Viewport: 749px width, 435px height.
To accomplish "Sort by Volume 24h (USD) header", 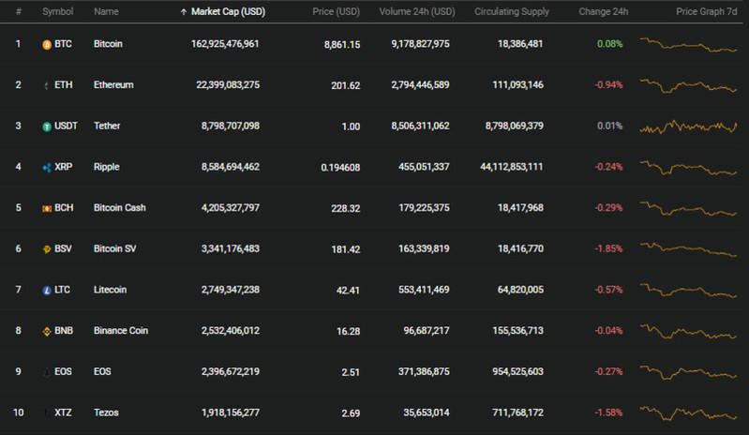I will [x=417, y=12].
